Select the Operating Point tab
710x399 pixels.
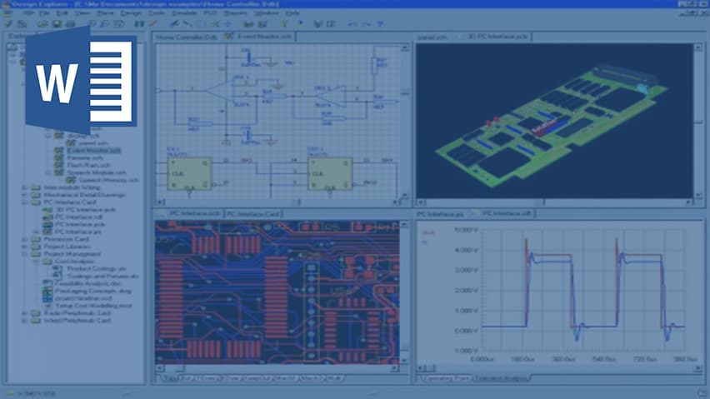pyautogui.click(x=446, y=378)
